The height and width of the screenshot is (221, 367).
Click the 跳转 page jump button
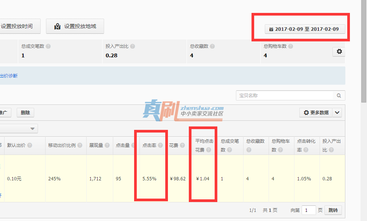(333, 210)
